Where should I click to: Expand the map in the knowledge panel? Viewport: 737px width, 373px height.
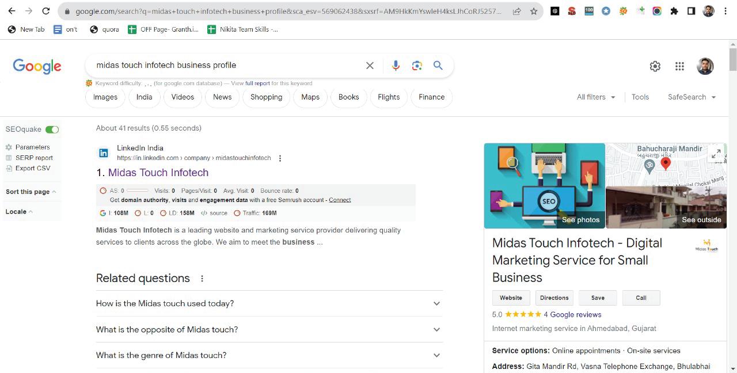point(716,154)
